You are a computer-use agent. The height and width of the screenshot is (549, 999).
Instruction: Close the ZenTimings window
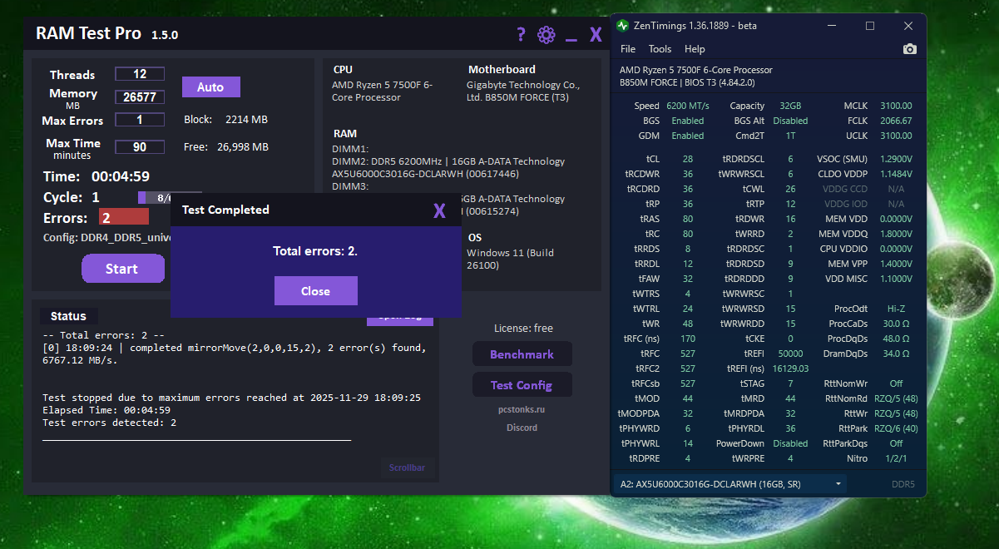[x=908, y=26]
